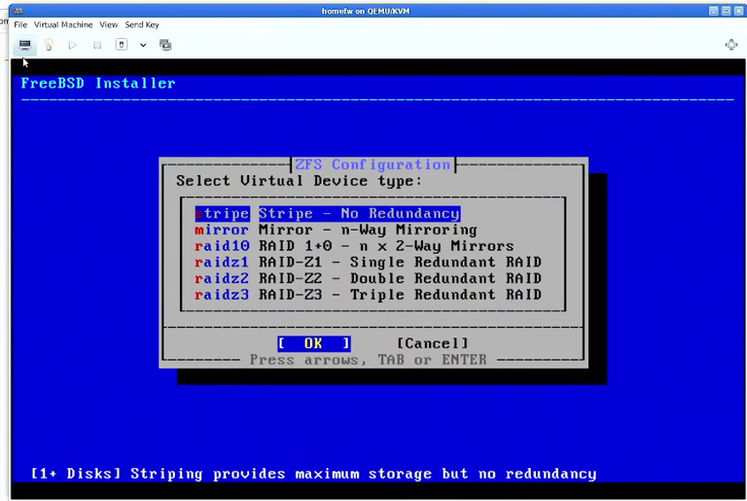The image size is (747, 501).
Task: Open virtual hardware details (lightbulb icon)
Action: click(49, 45)
